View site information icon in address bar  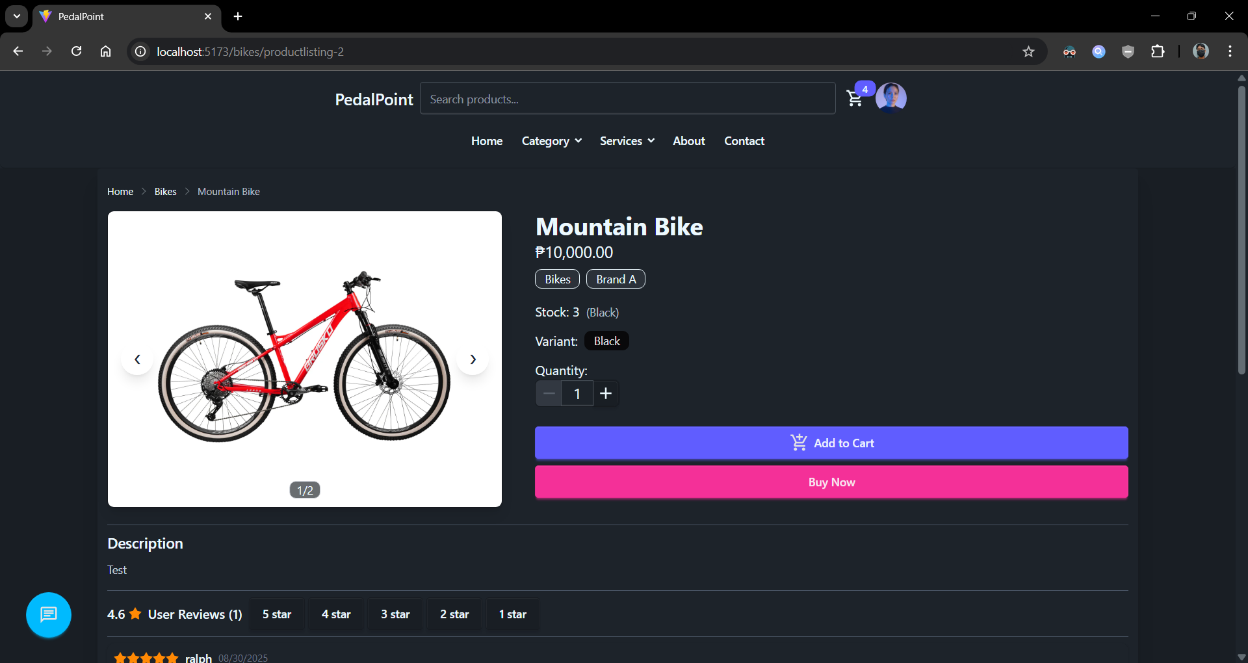(140, 51)
